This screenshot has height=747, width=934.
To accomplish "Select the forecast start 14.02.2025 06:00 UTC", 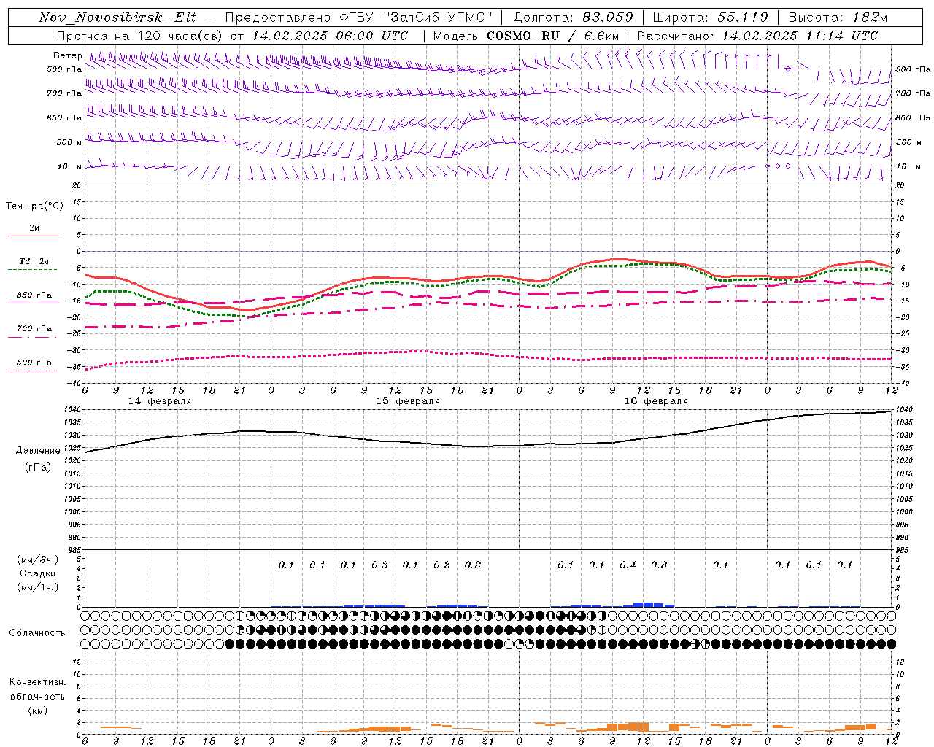I will pyautogui.click(x=330, y=36).
